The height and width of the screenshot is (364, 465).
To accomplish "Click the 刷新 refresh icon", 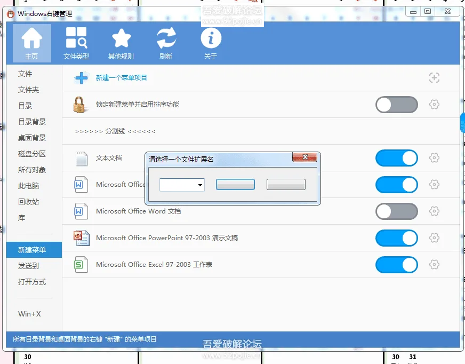I will point(166,43).
